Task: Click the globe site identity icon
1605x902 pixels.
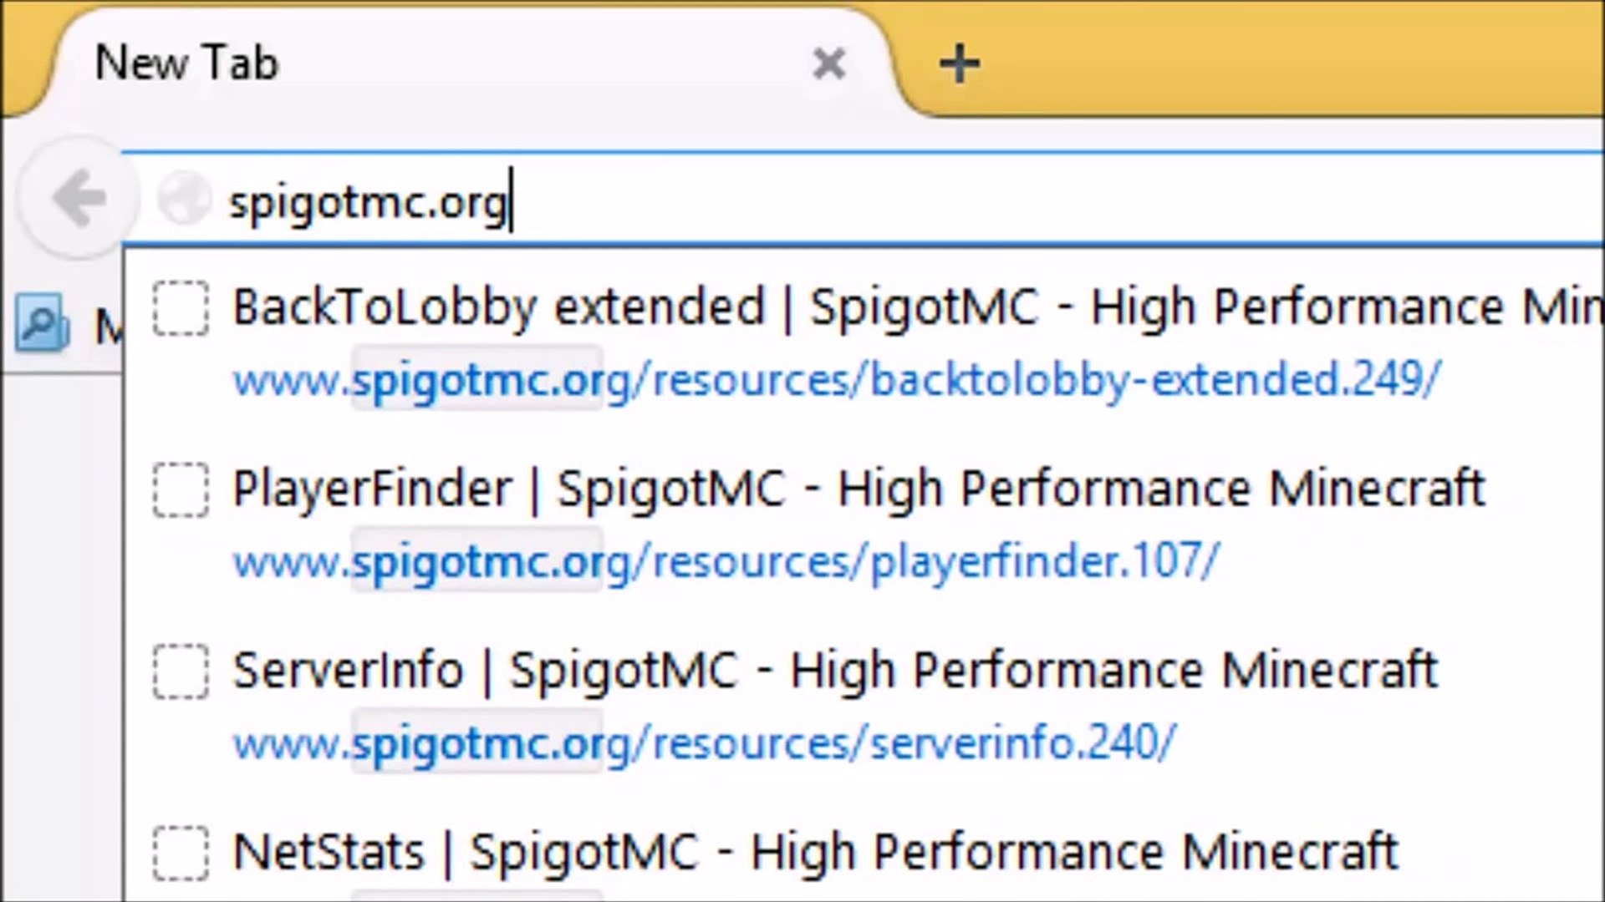Action: pos(184,199)
